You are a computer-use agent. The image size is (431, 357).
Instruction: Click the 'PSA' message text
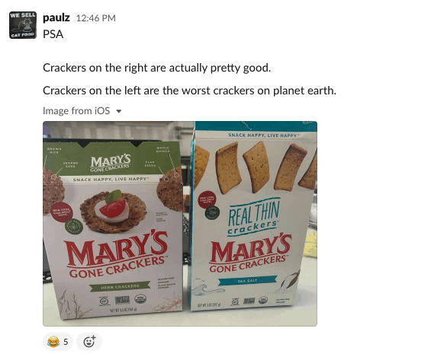tap(53, 34)
